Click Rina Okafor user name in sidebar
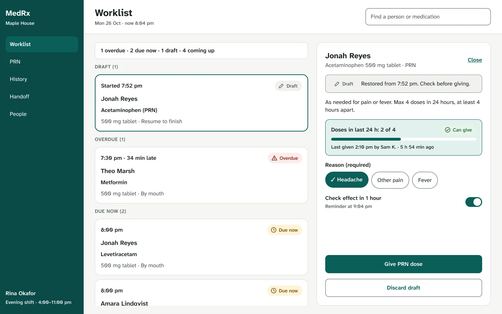The height and width of the screenshot is (314, 502). tap(21, 293)
